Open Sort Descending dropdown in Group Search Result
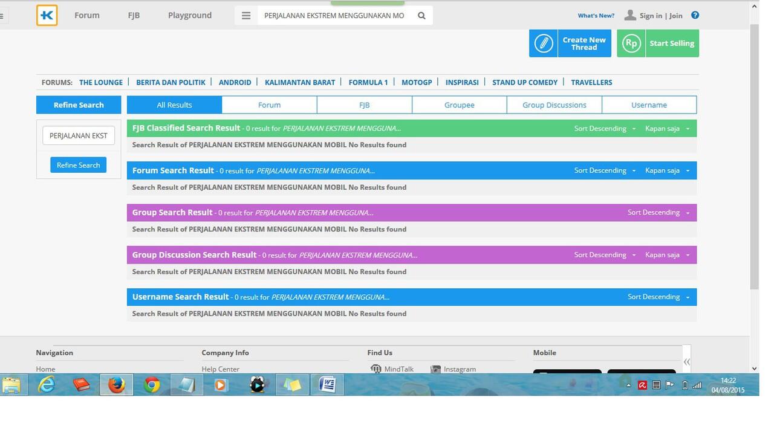This screenshot has width=774, height=435. click(659, 212)
